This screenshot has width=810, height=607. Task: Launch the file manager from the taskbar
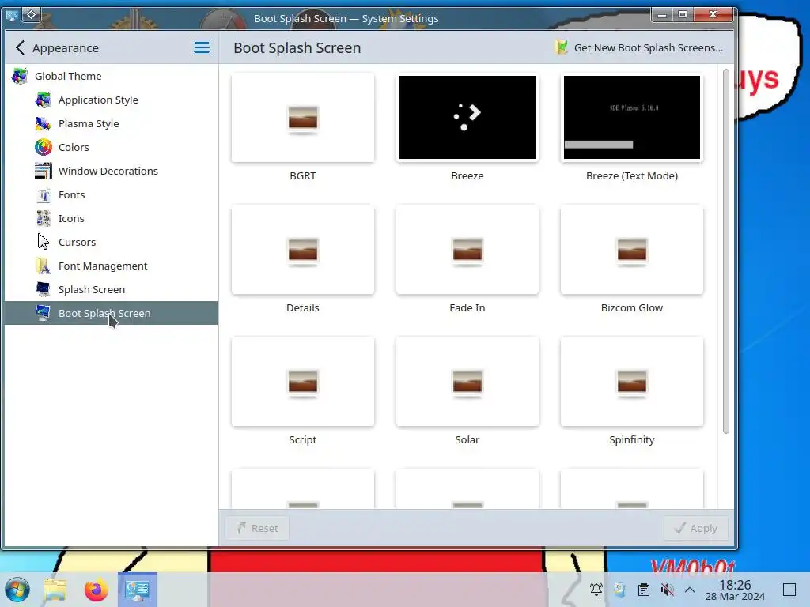click(56, 590)
